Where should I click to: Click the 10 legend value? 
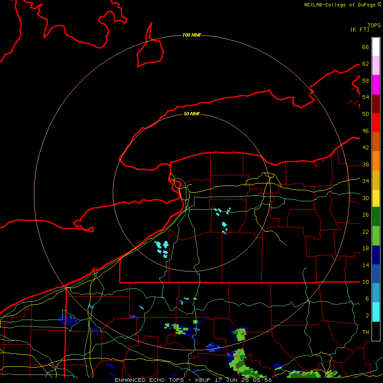pos(366,282)
